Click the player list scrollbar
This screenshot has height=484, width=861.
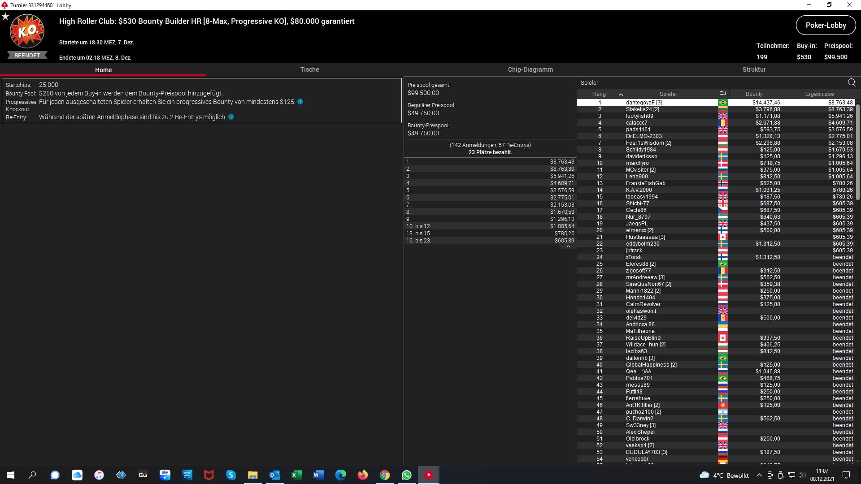click(857, 152)
